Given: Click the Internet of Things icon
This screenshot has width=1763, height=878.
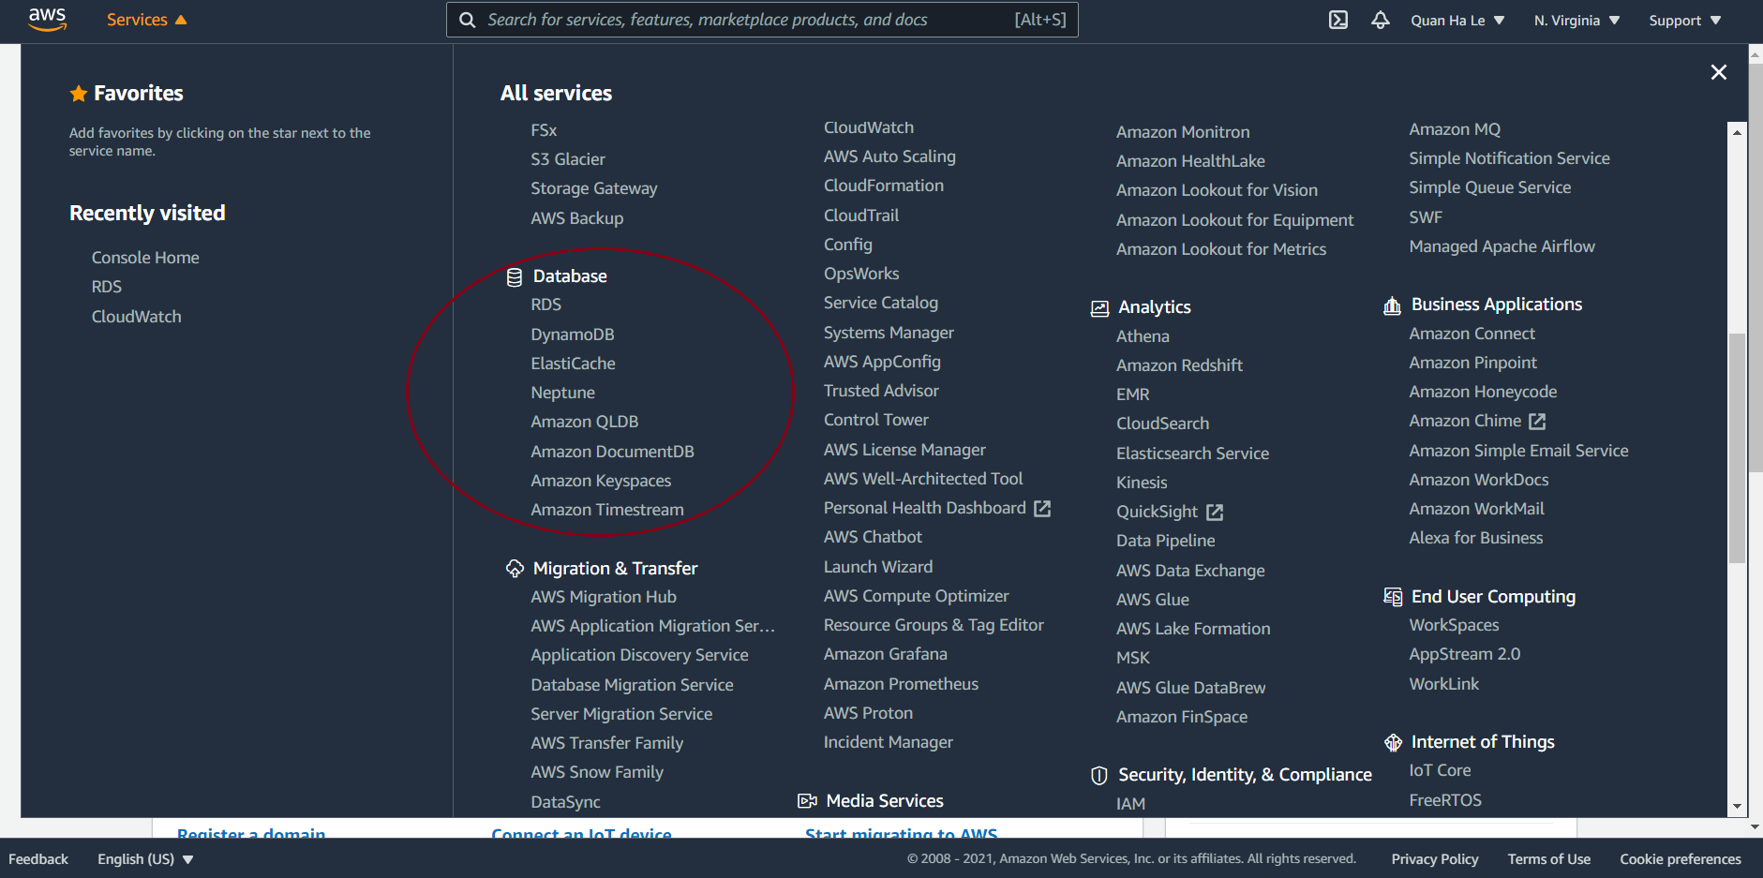Looking at the screenshot, I should pyautogui.click(x=1393, y=742).
